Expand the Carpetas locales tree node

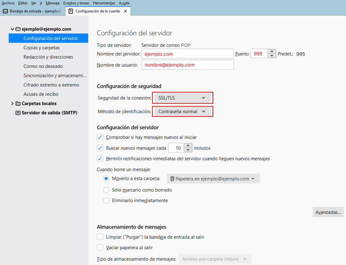tap(13, 104)
